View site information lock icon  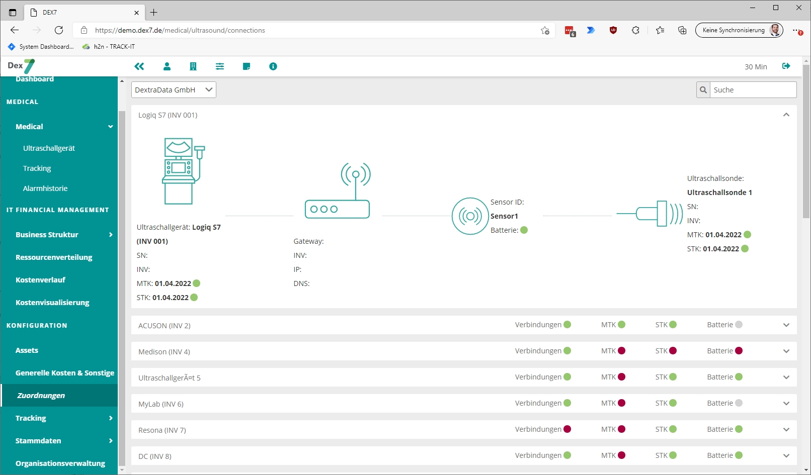point(84,30)
